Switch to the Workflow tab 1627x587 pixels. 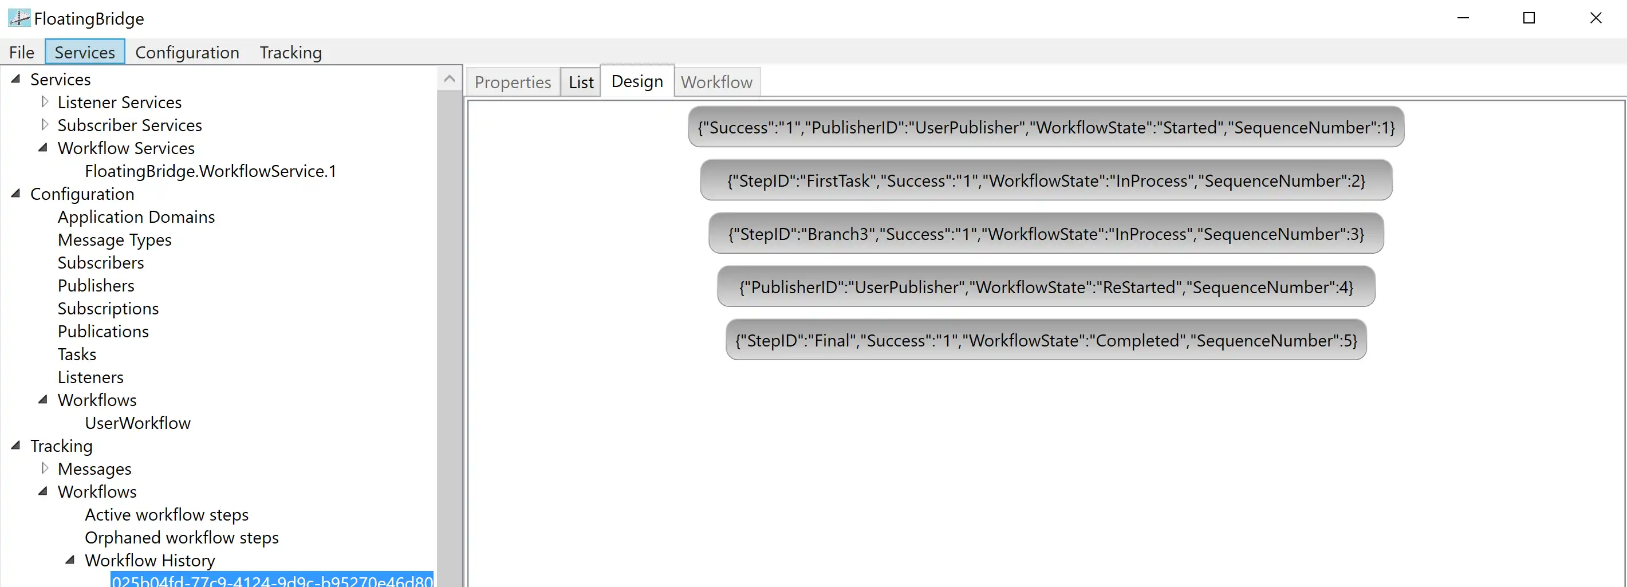pos(717,82)
